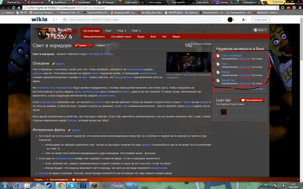
Task: Open Internet Explorer from the taskbar
Action: click(16, 186)
